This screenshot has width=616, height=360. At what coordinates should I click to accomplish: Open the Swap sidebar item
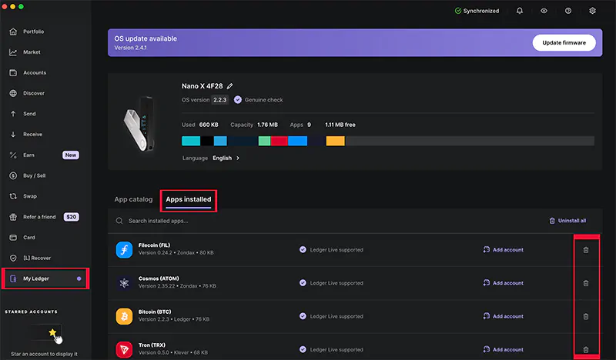point(30,196)
